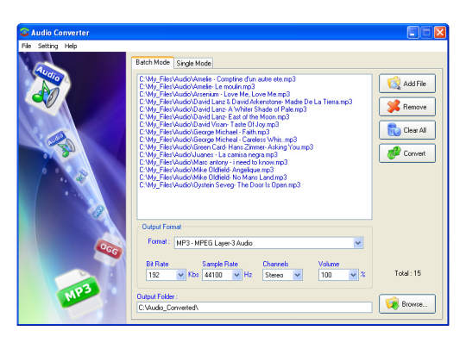Select file The Door Is Open.mp3
The width and height of the screenshot is (466, 349).
click(x=220, y=185)
